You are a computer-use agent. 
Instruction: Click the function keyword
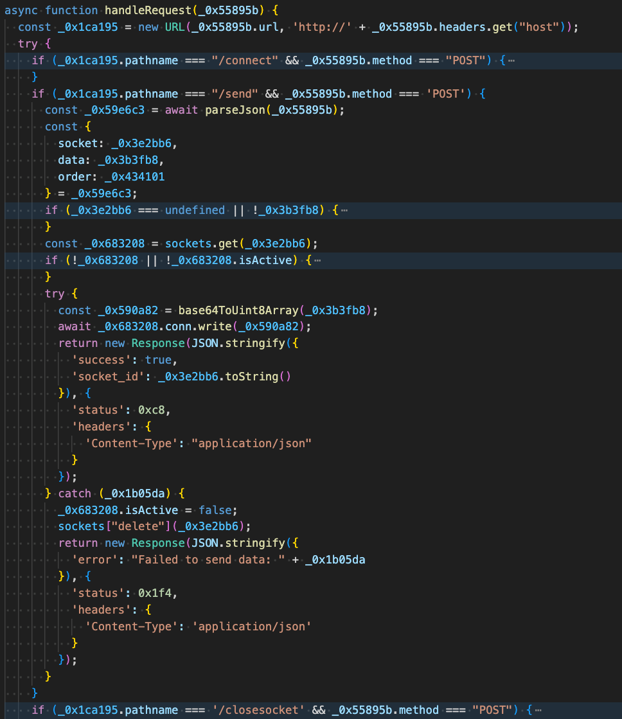71,10
